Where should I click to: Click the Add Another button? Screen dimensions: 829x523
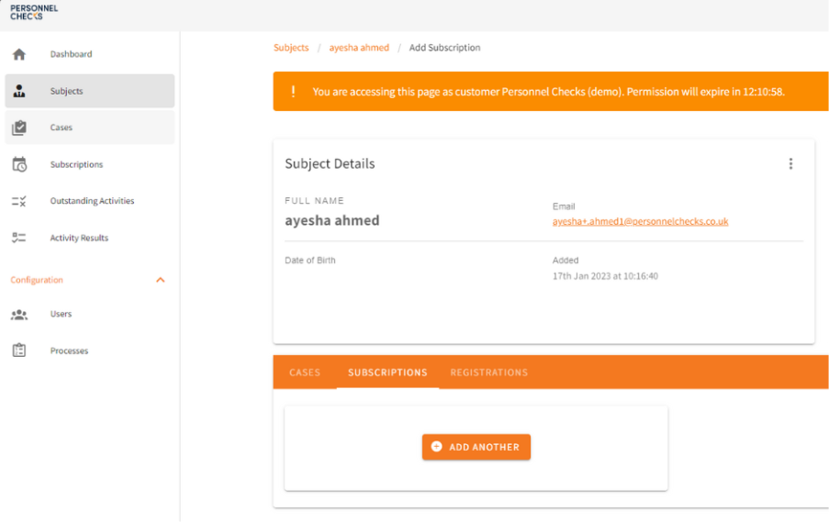pos(476,447)
